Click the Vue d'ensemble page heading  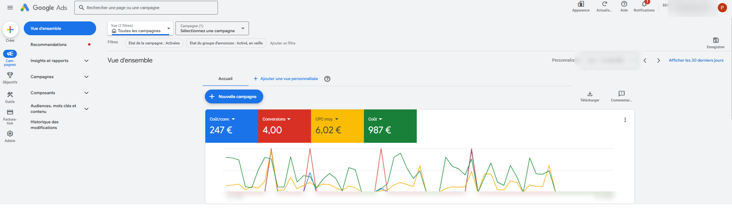130,60
